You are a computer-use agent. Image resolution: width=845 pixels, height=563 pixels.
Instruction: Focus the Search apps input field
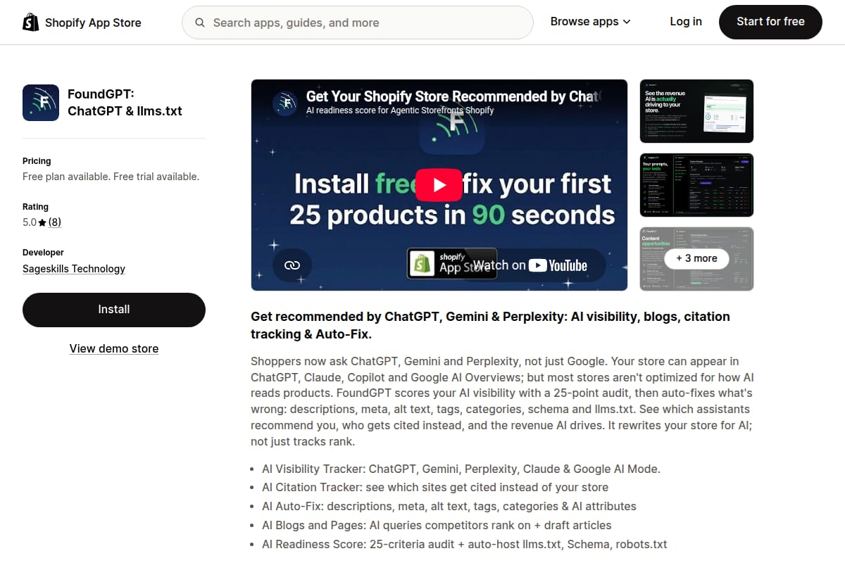point(358,23)
